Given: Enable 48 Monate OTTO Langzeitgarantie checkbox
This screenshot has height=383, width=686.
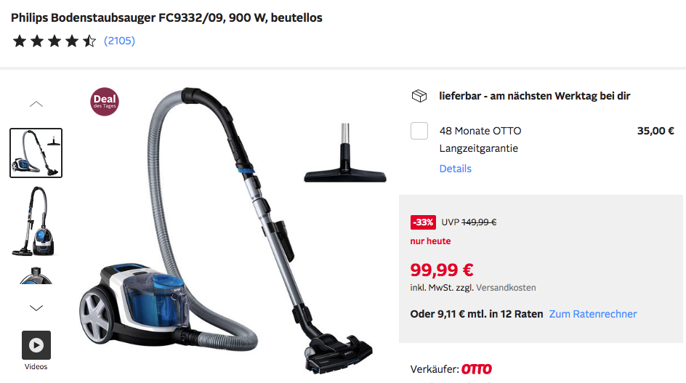Looking at the screenshot, I should (x=419, y=131).
